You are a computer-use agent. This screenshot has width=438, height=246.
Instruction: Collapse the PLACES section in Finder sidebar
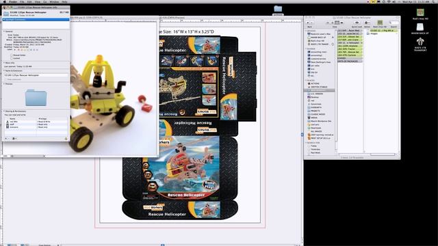(306, 81)
